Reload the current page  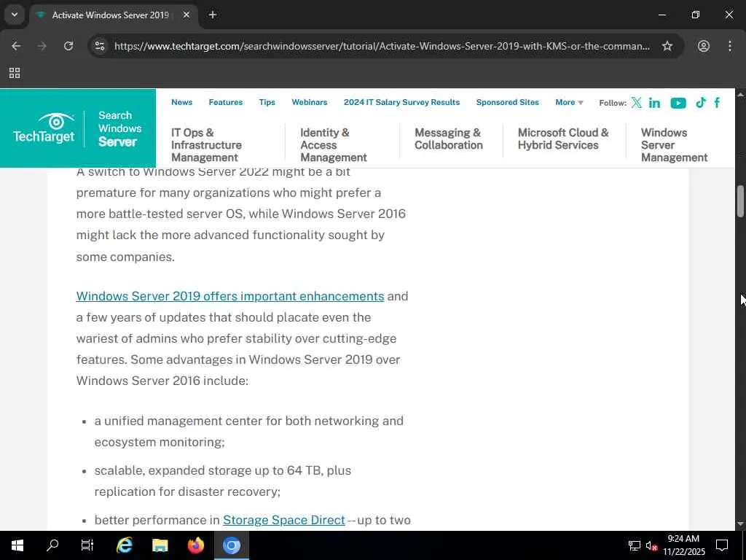click(68, 46)
